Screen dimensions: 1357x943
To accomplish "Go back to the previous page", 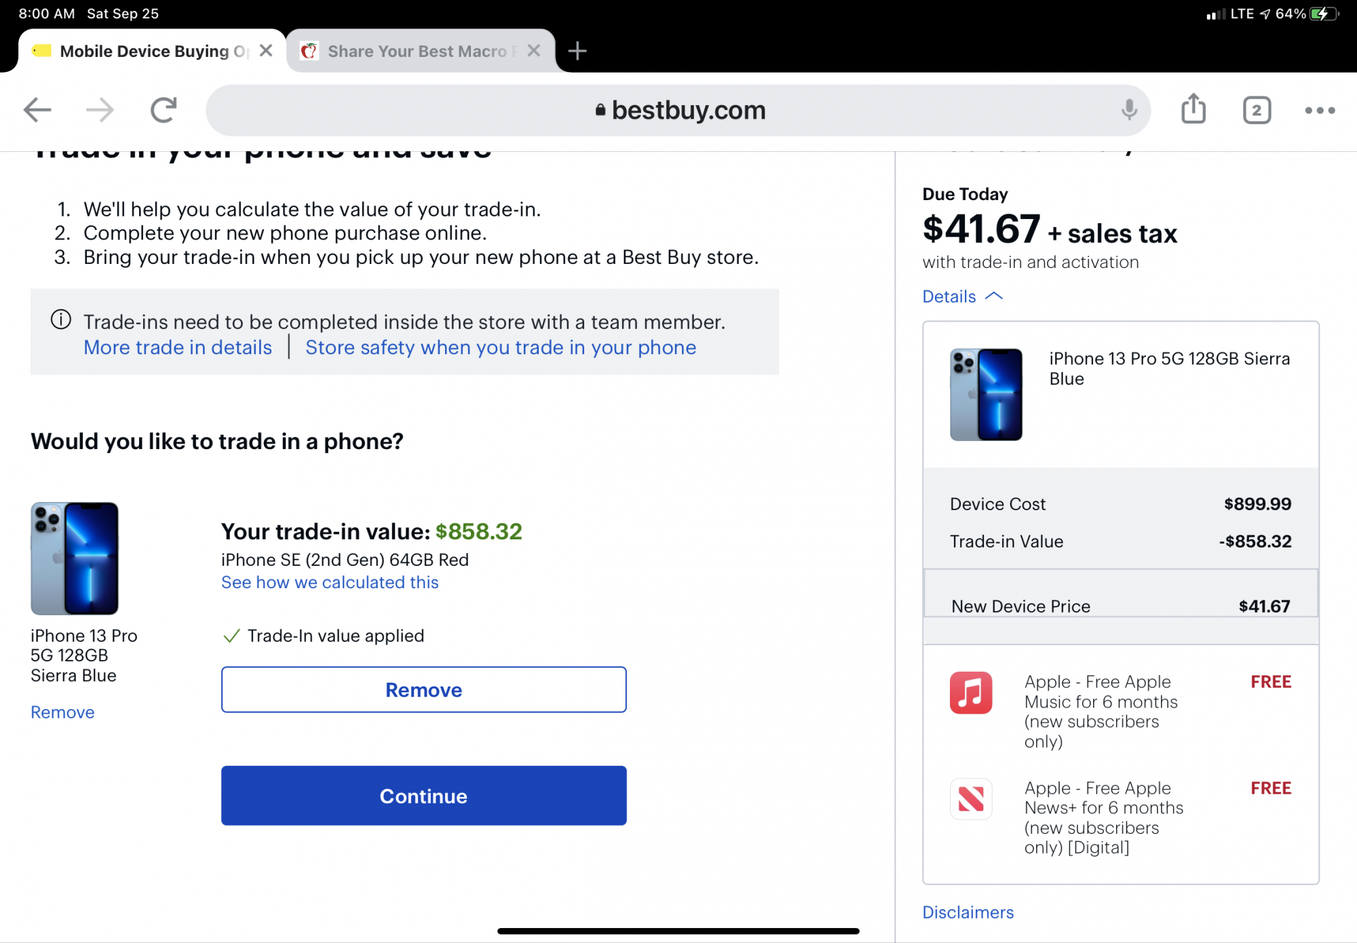I will [37, 109].
